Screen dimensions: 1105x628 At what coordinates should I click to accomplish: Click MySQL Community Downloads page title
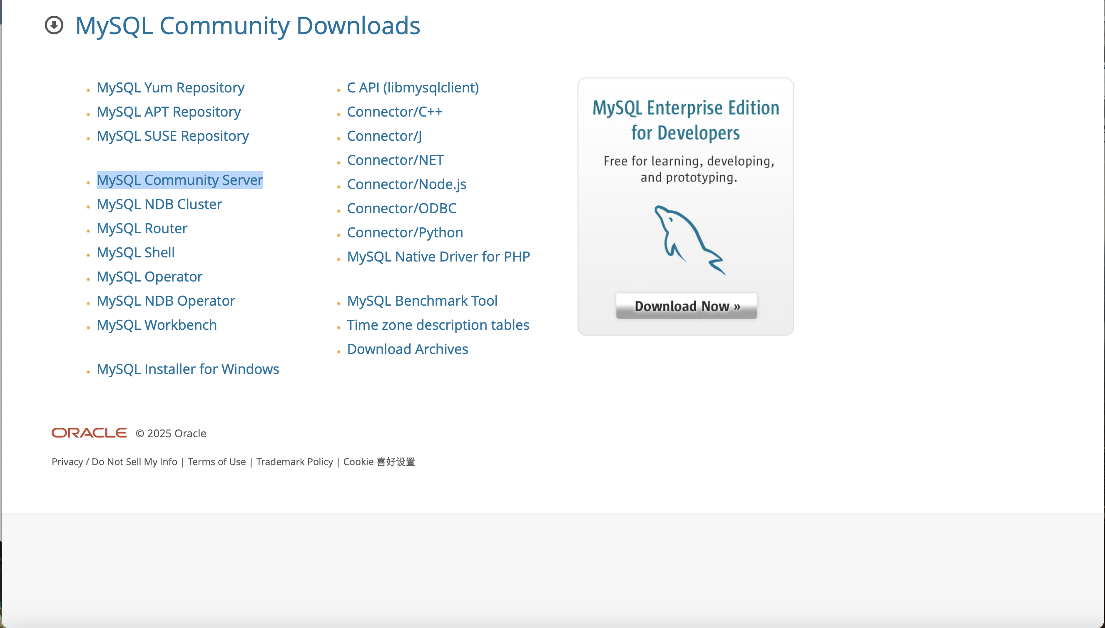(247, 25)
